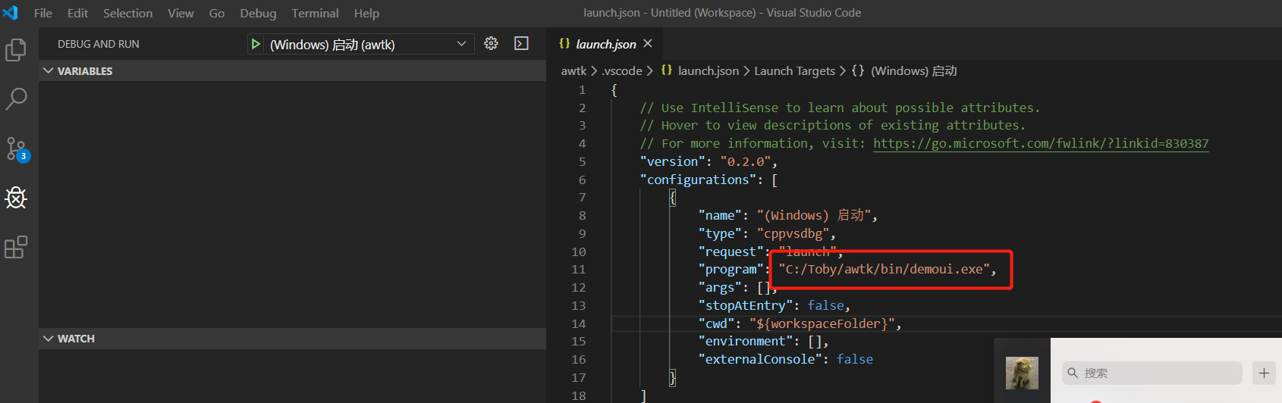The image size is (1282, 403).
Task: Open the Search view icon
Action: point(16,99)
